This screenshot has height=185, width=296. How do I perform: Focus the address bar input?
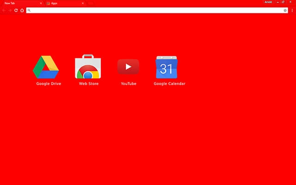coord(157,10)
